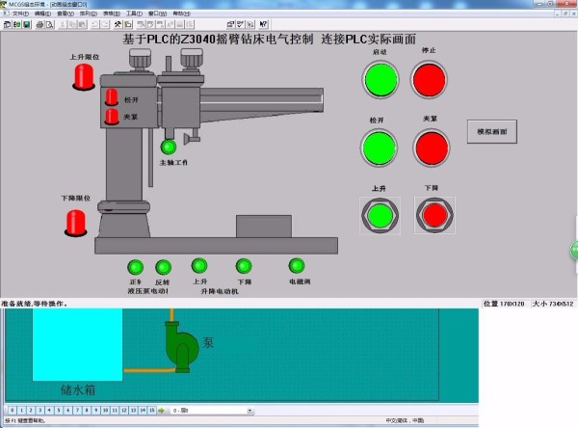Toggle layer 3 button
Viewport: 578px width, 428px height.
(x=40, y=411)
